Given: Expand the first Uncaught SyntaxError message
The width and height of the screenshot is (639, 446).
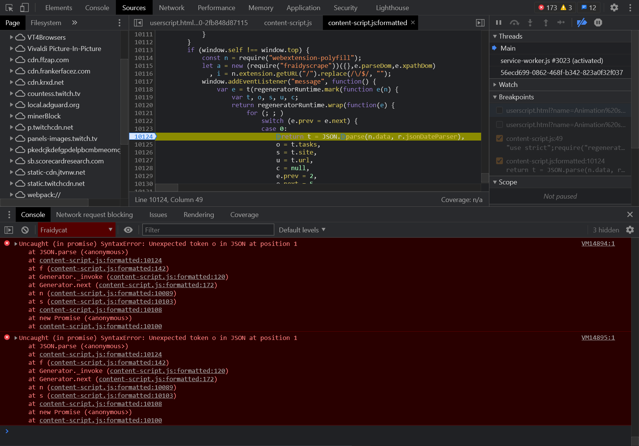Looking at the screenshot, I should click(16, 244).
